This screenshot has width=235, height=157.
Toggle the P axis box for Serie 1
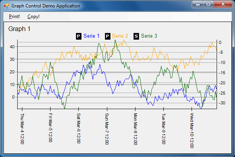coord(79,36)
